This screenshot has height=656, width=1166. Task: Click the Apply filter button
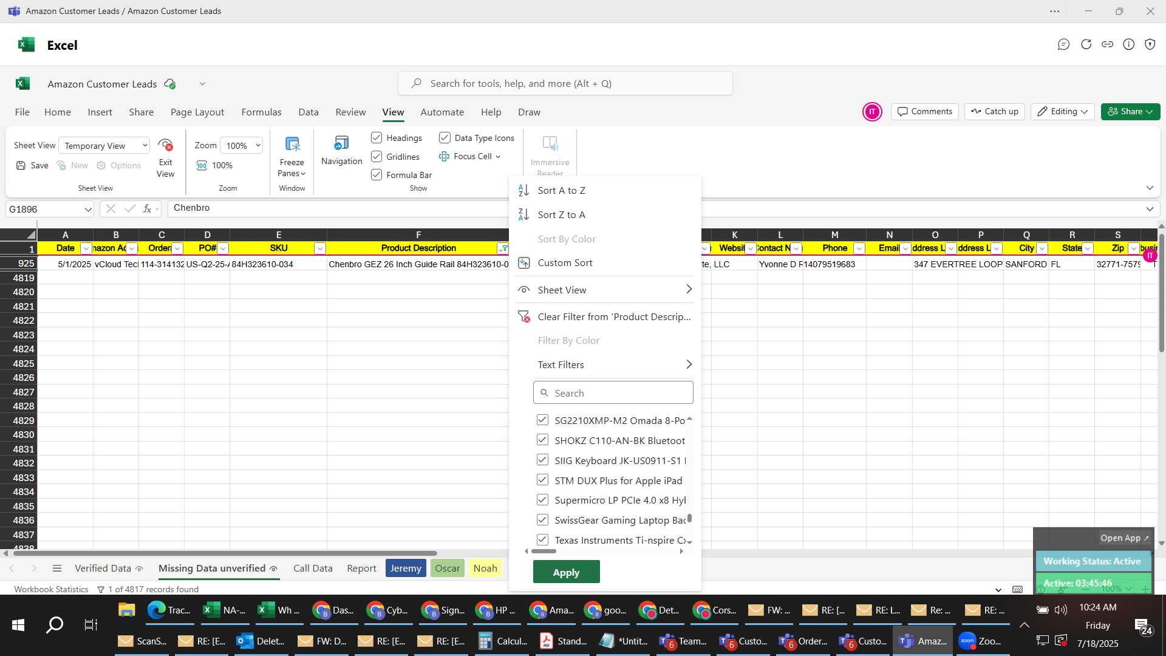click(566, 572)
